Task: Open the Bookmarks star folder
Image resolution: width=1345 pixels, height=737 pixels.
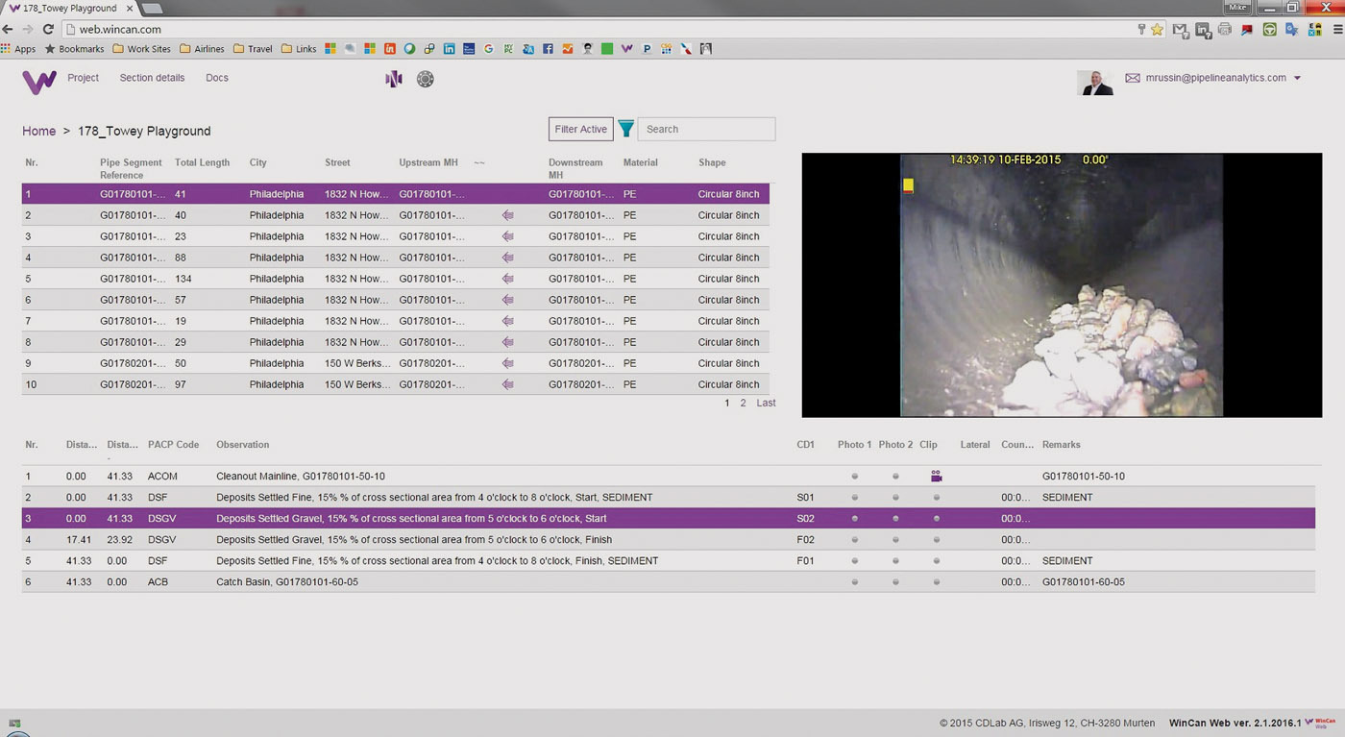Action: click(x=74, y=49)
